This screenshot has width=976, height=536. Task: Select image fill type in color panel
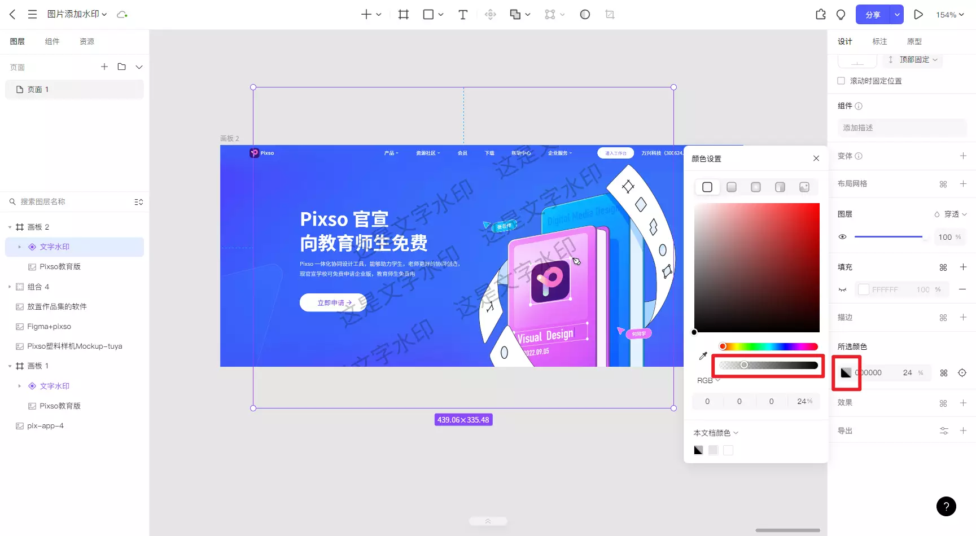pyautogui.click(x=804, y=187)
